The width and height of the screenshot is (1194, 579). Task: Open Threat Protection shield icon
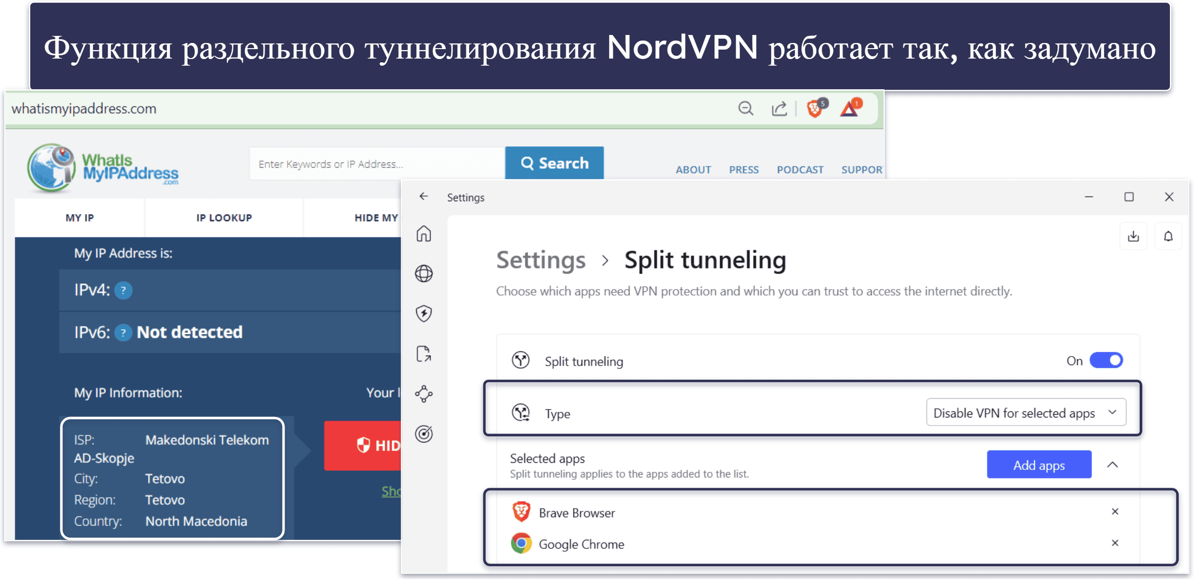coord(424,313)
